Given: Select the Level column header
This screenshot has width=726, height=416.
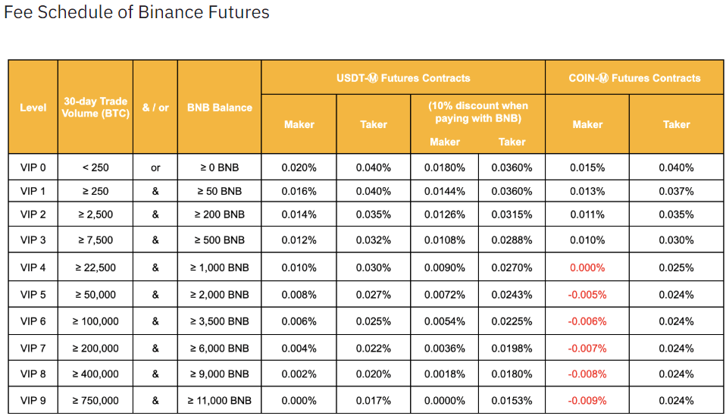Looking at the screenshot, I should pos(33,108).
